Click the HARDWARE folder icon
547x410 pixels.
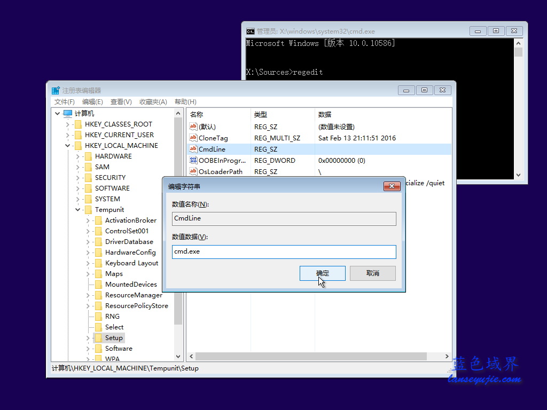[89, 156]
